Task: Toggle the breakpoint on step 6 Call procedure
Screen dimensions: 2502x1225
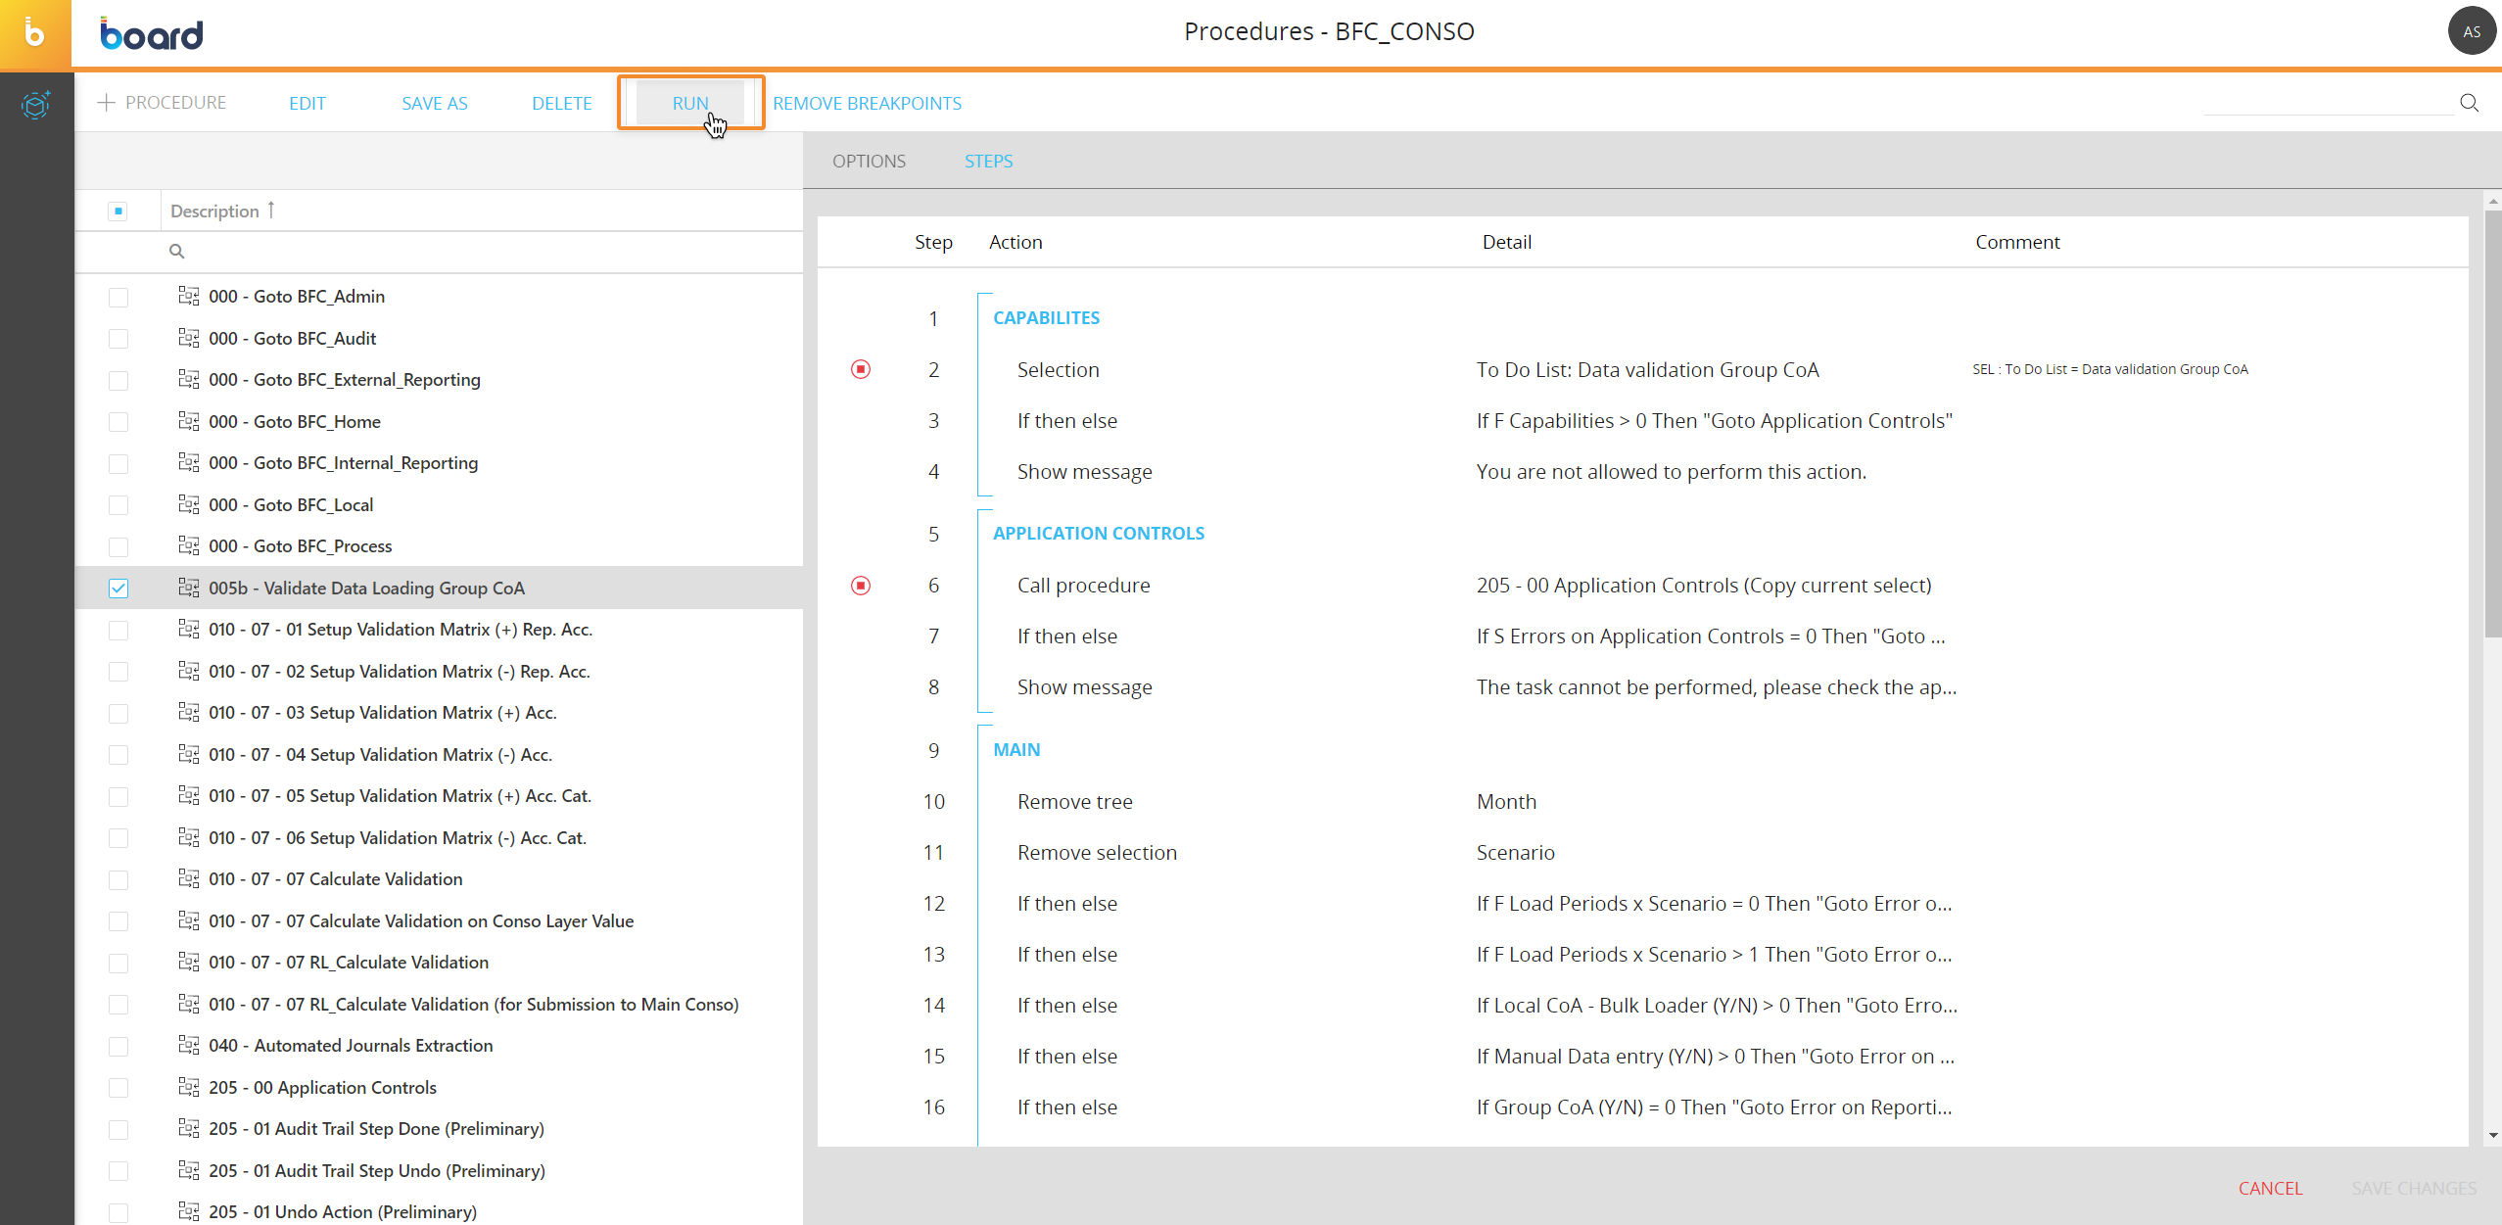Action: tap(861, 586)
